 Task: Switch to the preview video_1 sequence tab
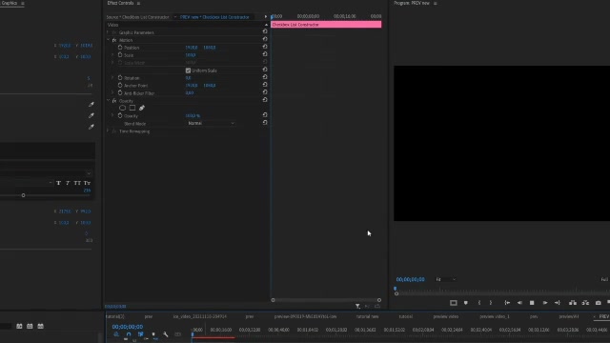tap(495, 316)
